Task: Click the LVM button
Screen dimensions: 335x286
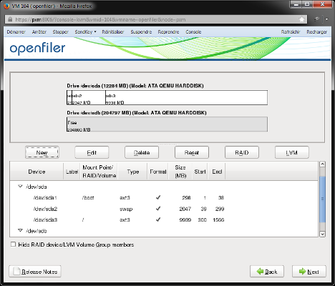Action: coord(292,152)
